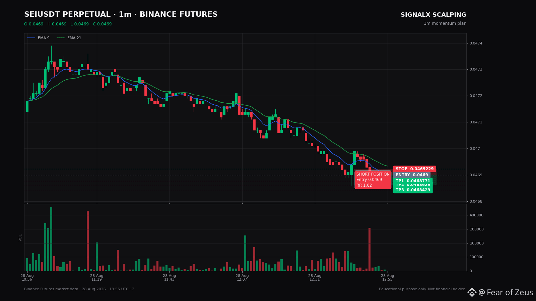This screenshot has width=536, height=301.
Task: Click the SEIUSDT PERPETUAL chart title
Action: (121, 15)
